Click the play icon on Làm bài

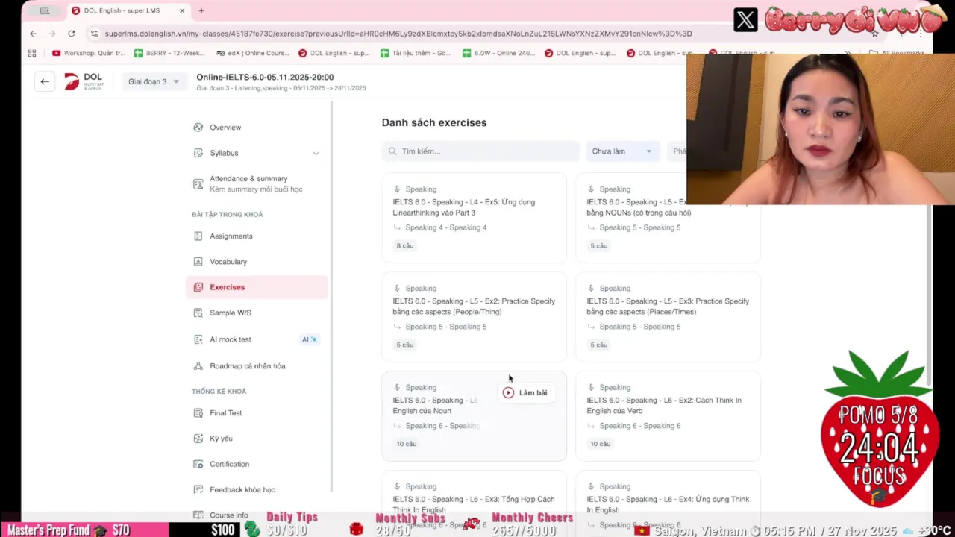(x=508, y=392)
